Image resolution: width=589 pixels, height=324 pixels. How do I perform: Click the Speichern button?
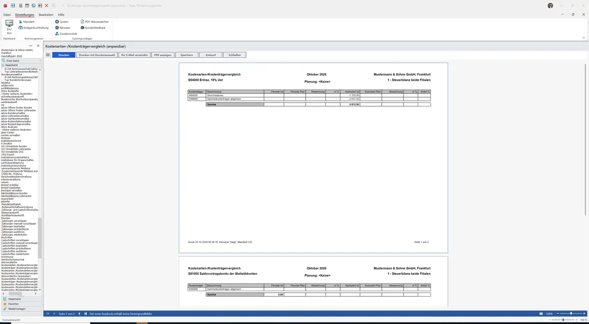coord(187,55)
